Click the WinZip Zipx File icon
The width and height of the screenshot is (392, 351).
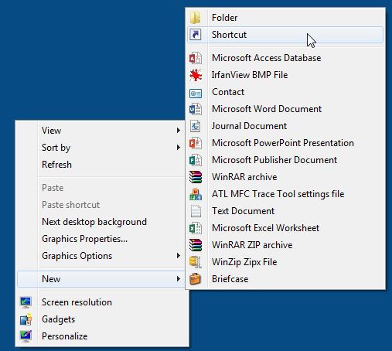196,262
